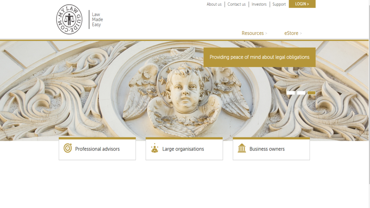Click the target icon beside Professional advisors
Viewport: 370px width, 208px height.
pyautogui.click(x=68, y=148)
